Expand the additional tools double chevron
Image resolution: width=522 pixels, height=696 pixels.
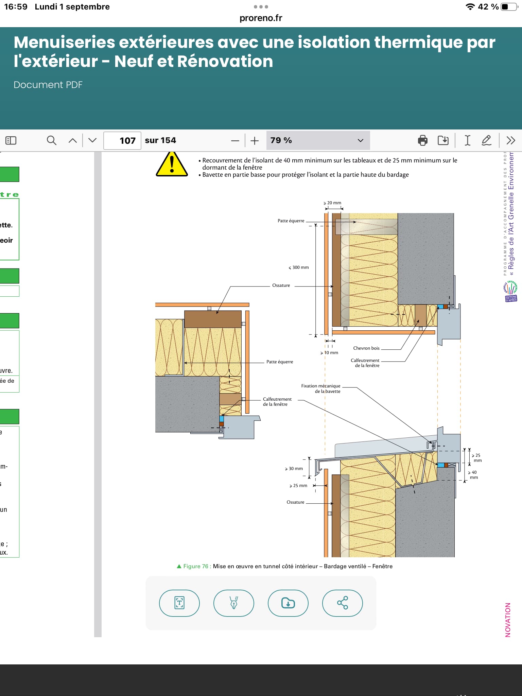510,140
